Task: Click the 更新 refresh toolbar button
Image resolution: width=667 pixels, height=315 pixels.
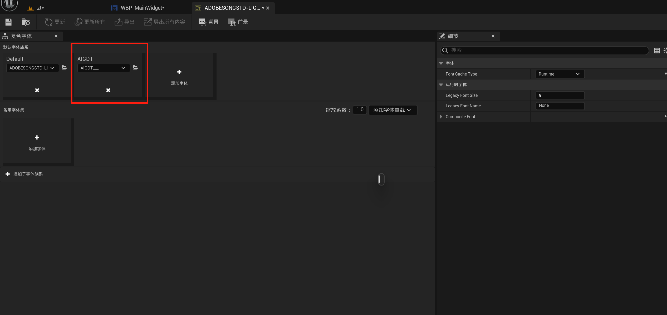Action: coord(55,22)
